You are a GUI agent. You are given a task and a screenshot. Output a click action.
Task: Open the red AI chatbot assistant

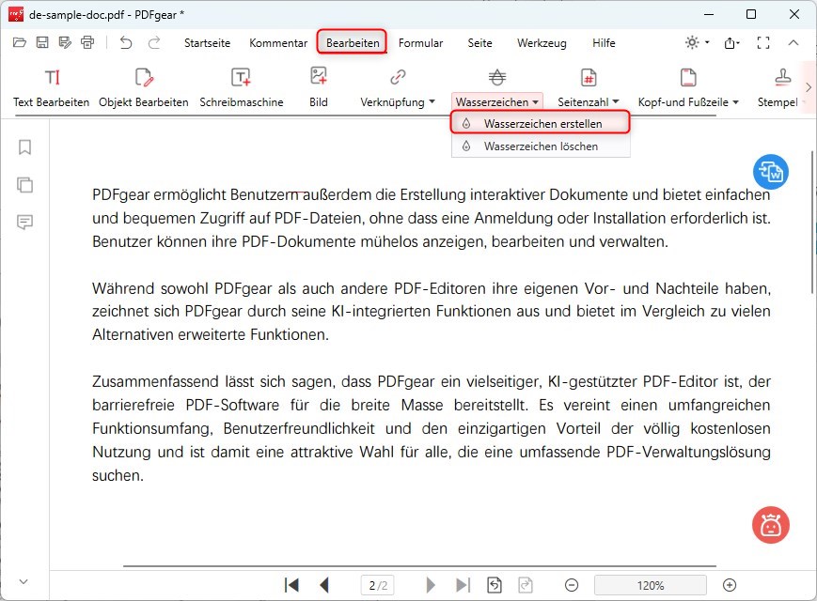pyautogui.click(x=771, y=525)
